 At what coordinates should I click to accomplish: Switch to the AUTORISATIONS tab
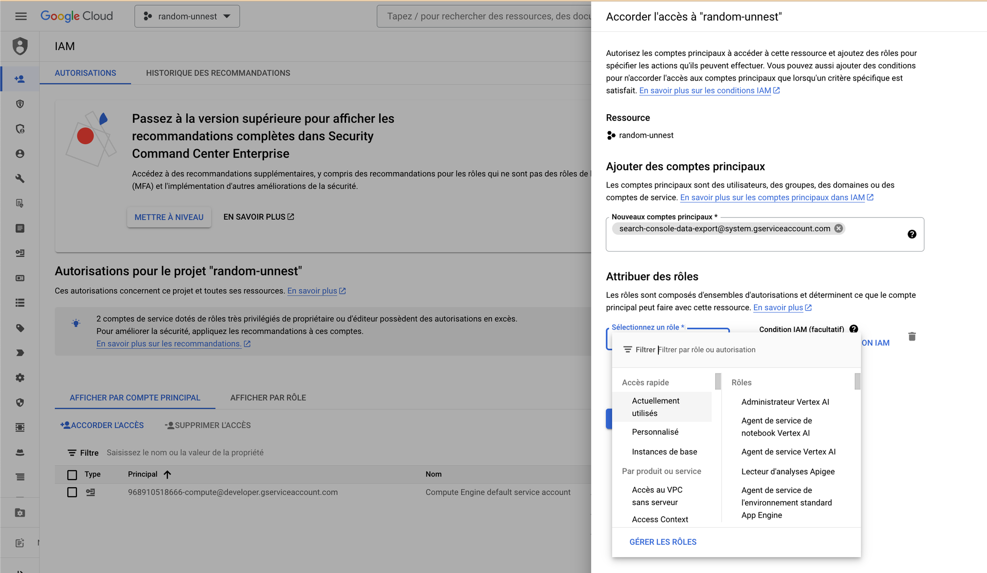[85, 73]
